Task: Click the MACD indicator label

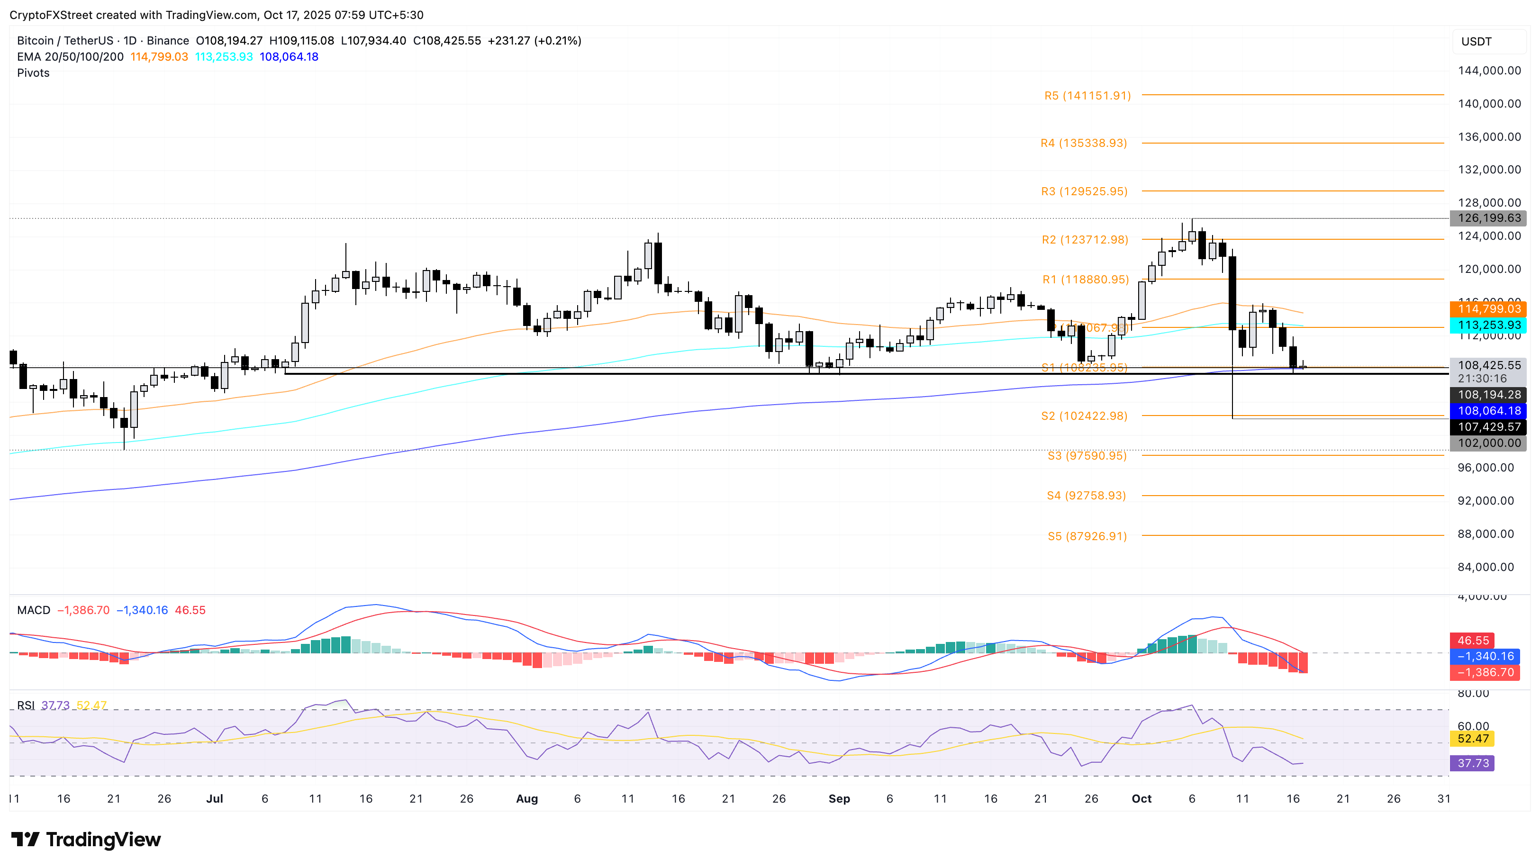Action: [x=34, y=610]
